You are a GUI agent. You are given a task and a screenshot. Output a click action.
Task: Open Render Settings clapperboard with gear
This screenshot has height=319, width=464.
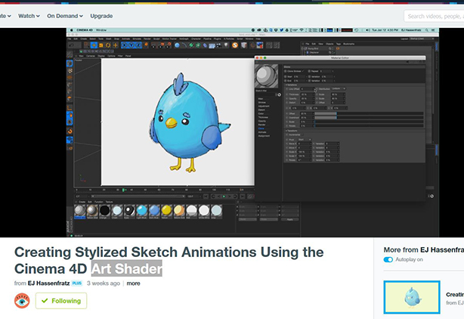(x=168, y=45)
